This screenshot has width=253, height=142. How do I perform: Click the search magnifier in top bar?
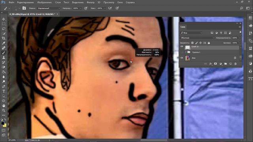[x=242, y=8]
